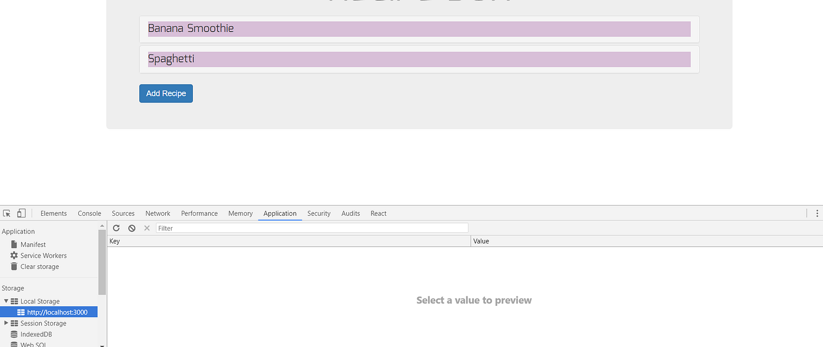
Task: Click the delete selected item X icon
Action: [146, 228]
